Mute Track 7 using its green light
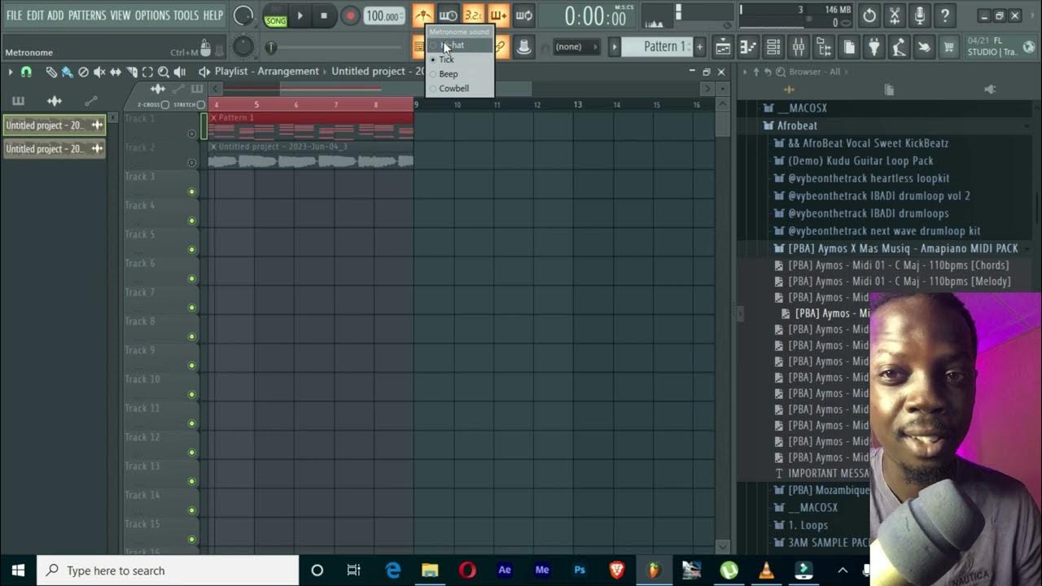This screenshot has width=1042, height=586. coord(192,308)
